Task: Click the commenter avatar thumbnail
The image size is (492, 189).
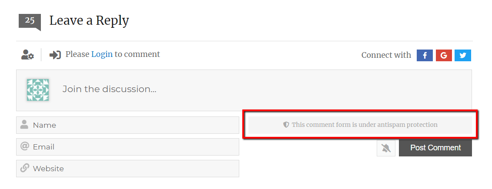Action: [x=38, y=90]
